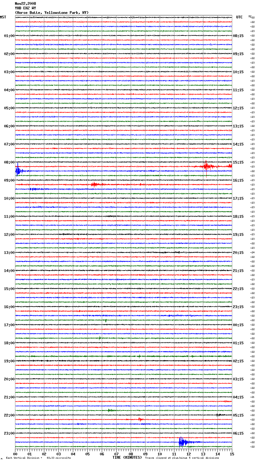Select the 17:00 MST time label

click(9, 325)
